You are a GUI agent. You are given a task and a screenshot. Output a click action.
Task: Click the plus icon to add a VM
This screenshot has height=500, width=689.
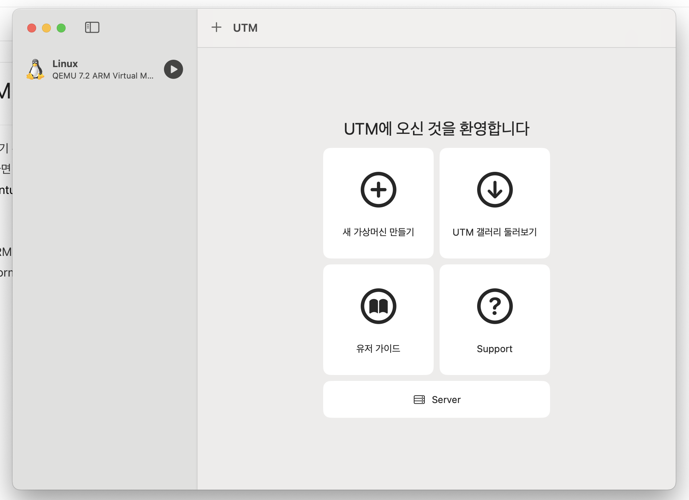point(216,27)
